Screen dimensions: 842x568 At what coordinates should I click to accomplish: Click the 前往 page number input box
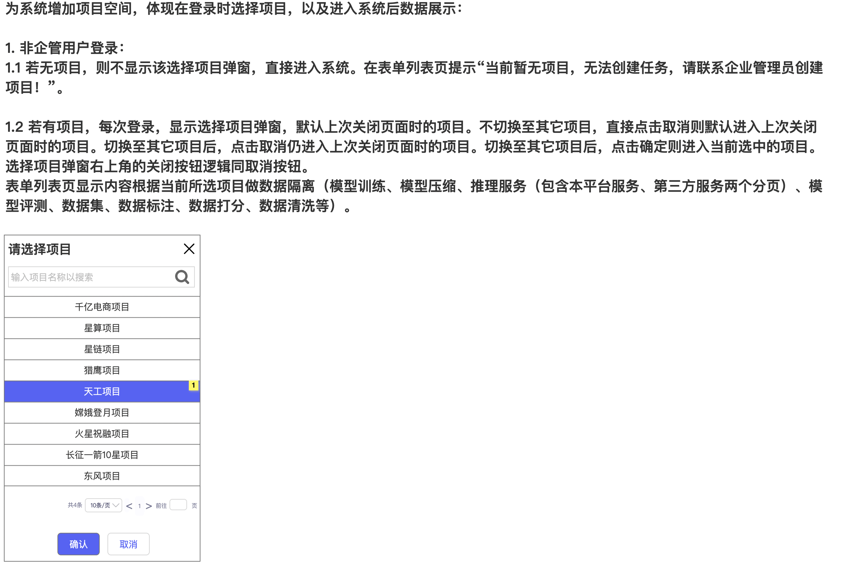178,505
